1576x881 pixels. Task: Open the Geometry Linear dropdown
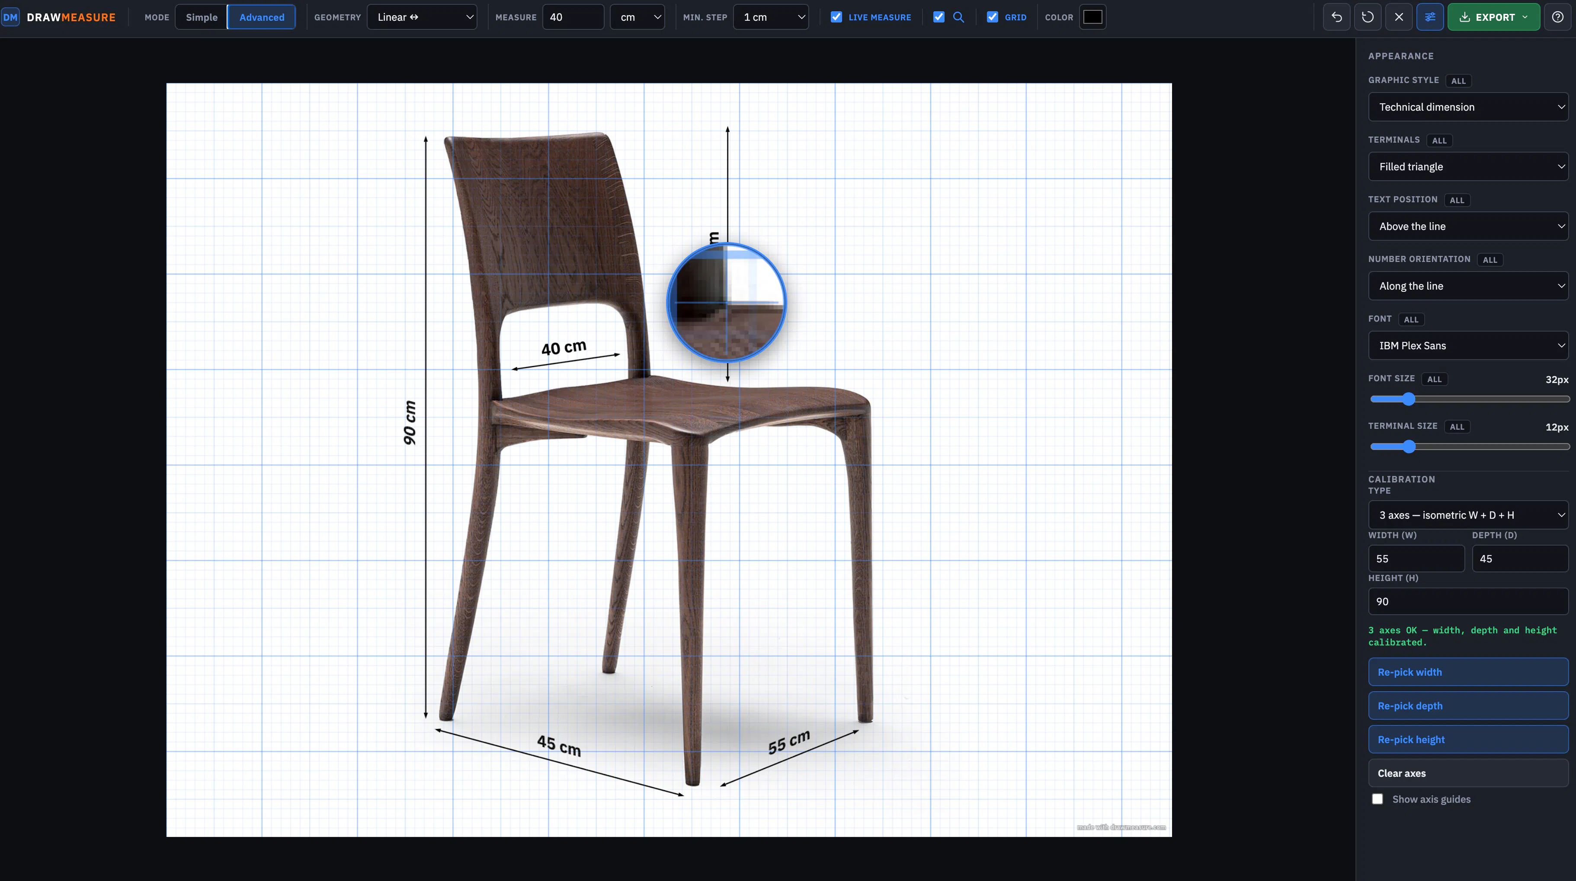click(x=422, y=17)
